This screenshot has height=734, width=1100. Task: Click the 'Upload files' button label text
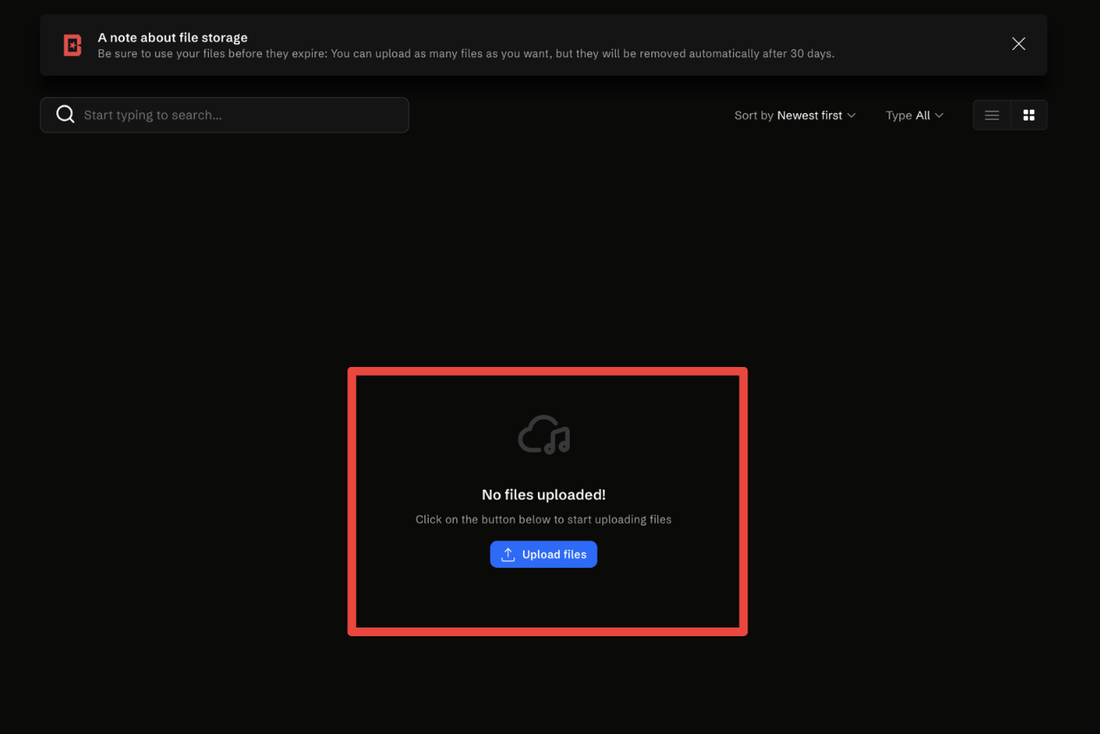tap(554, 555)
